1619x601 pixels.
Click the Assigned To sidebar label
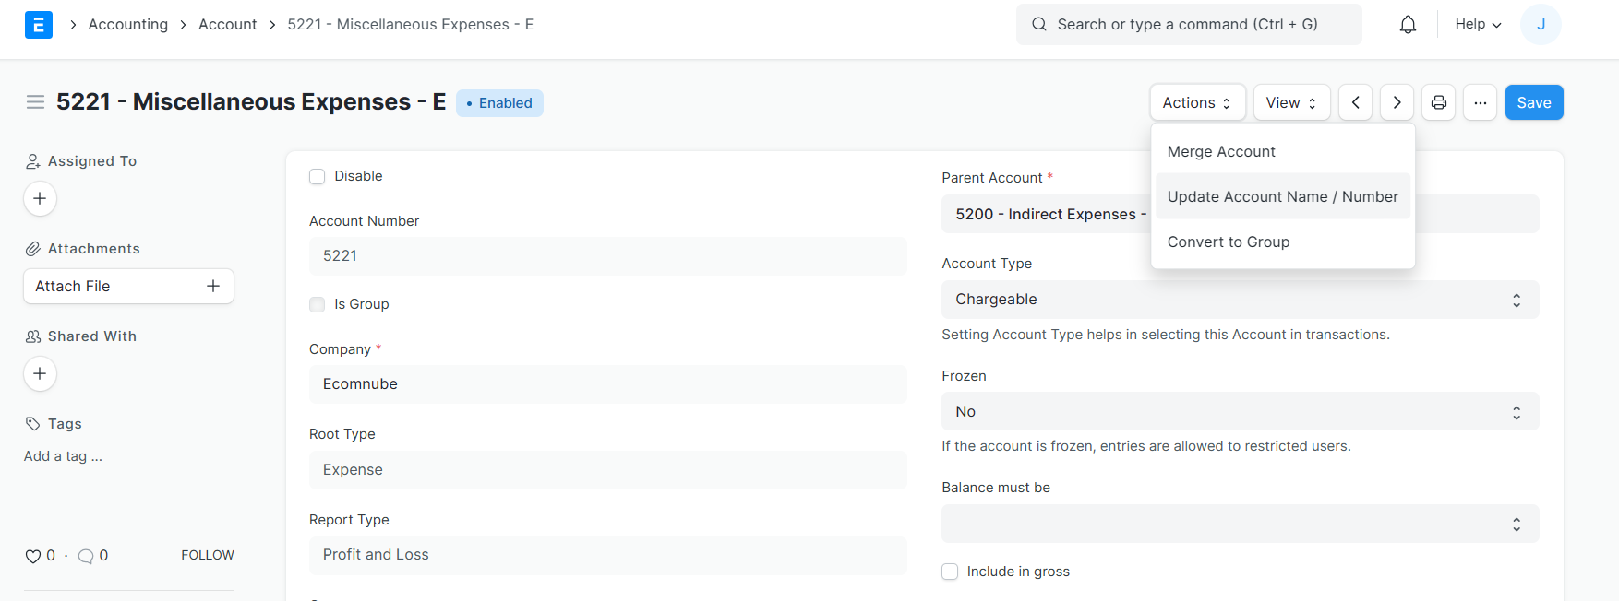coord(92,161)
